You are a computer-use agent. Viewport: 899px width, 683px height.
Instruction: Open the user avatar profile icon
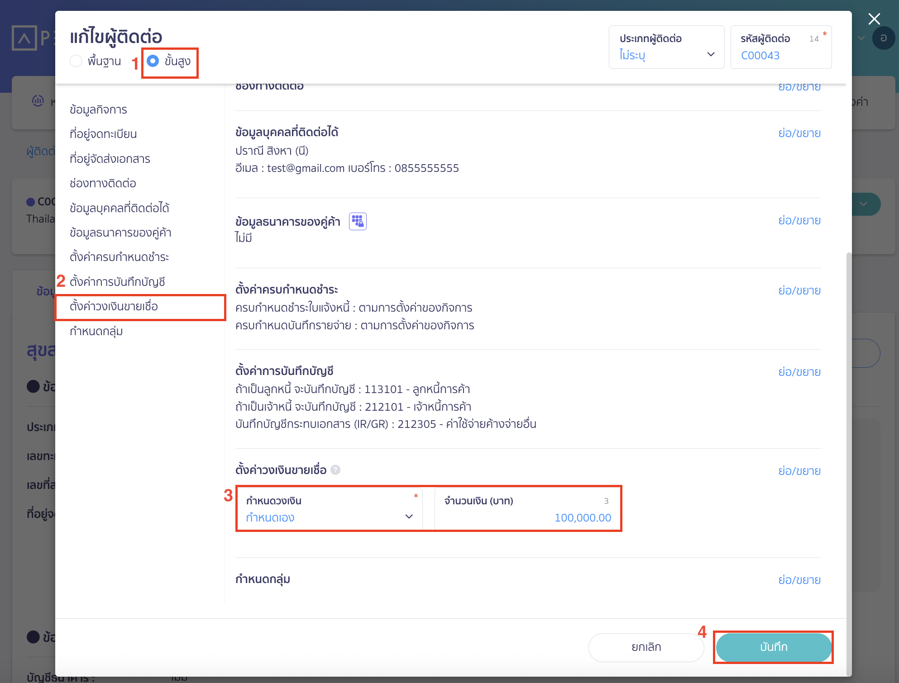(x=884, y=38)
